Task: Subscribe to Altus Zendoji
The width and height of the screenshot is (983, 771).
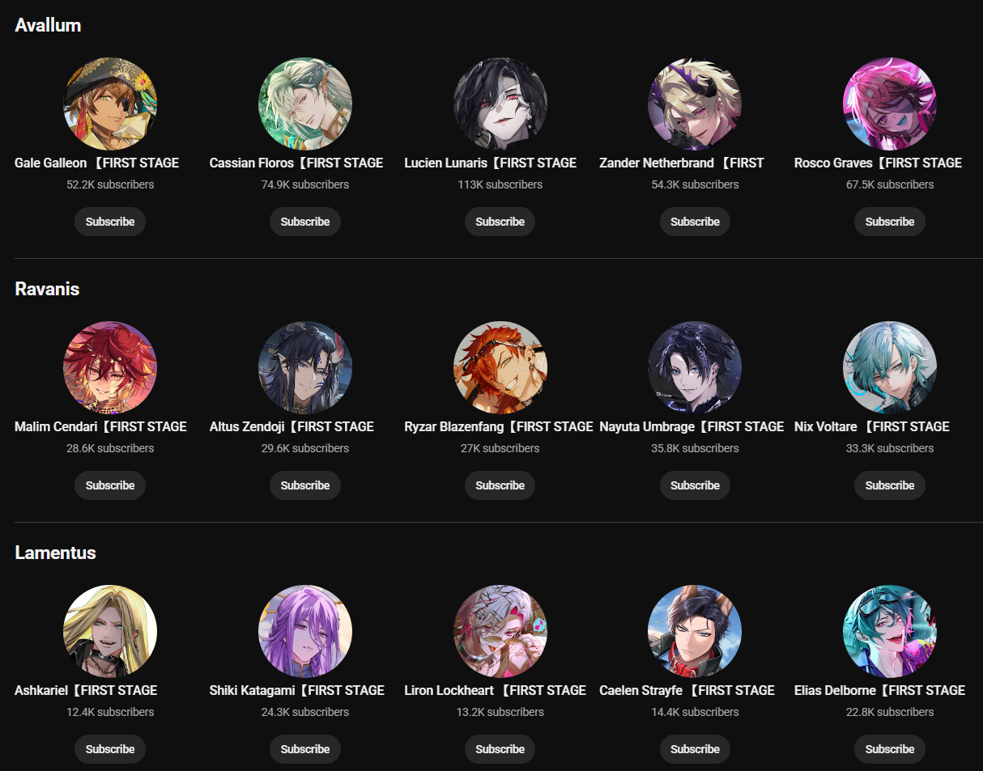Action: pos(305,485)
